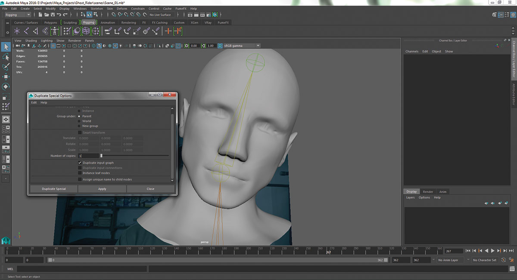Image resolution: width=517 pixels, height=280 pixels.
Task: Click the four-view layout icon
Action: tap(6, 129)
